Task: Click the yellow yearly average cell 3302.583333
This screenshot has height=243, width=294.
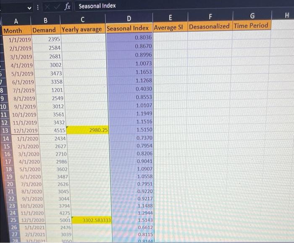Action: tap(91, 220)
